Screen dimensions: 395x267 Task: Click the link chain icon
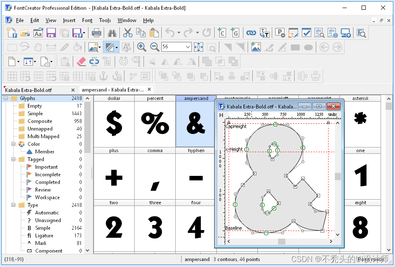point(251,33)
